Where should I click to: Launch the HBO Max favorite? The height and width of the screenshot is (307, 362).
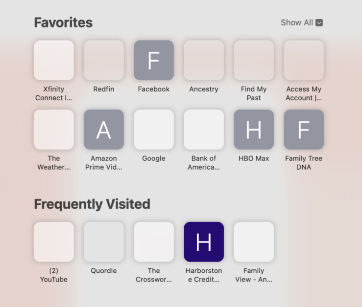coord(254,130)
